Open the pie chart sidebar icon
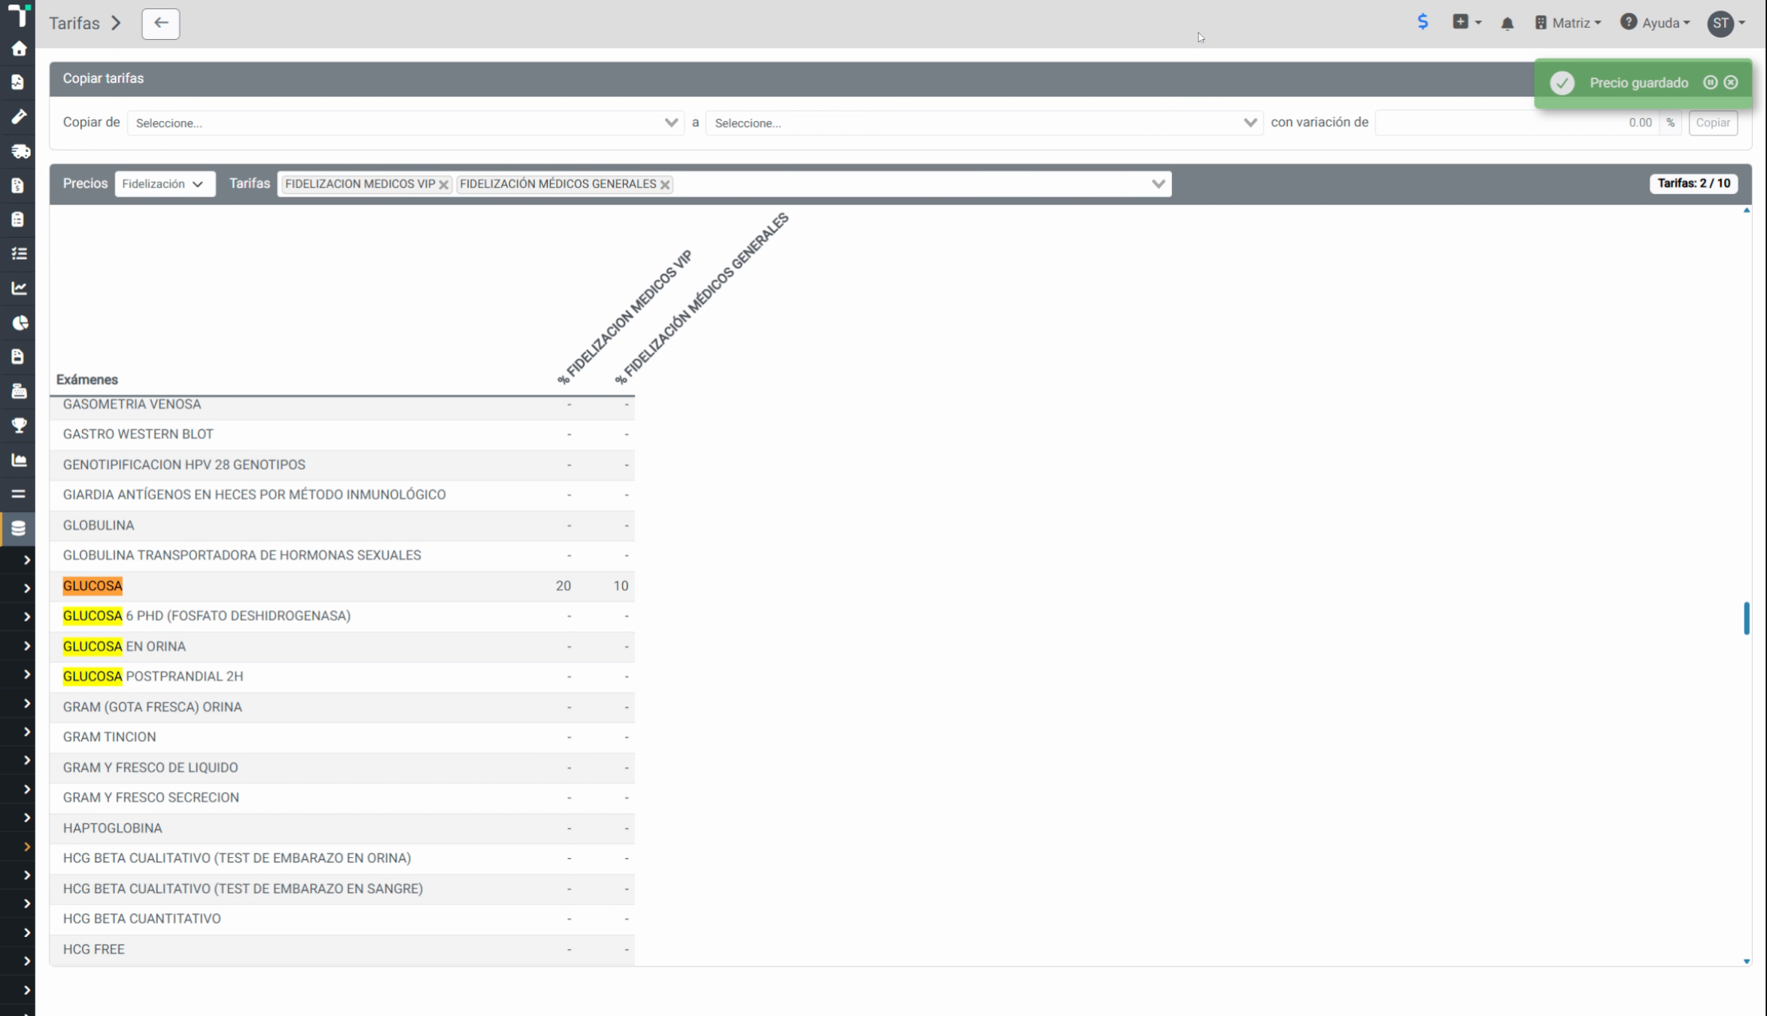 click(x=19, y=323)
